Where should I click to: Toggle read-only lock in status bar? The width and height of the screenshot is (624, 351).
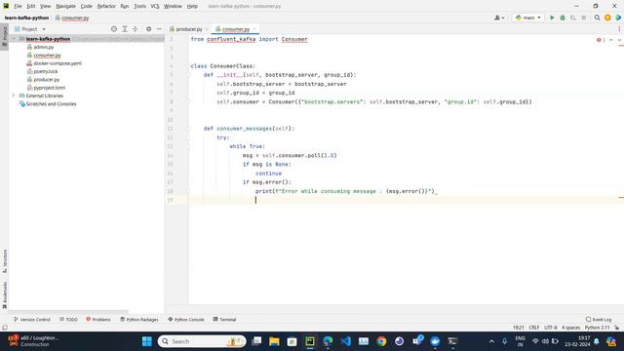click(617, 328)
